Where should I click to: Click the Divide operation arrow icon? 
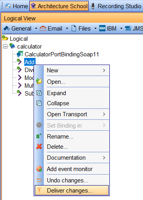pyautogui.click(x=19, y=70)
